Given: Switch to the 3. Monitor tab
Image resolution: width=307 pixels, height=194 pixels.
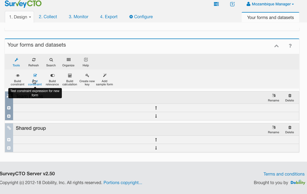Looking at the screenshot, I should click(x=78, y=17).
